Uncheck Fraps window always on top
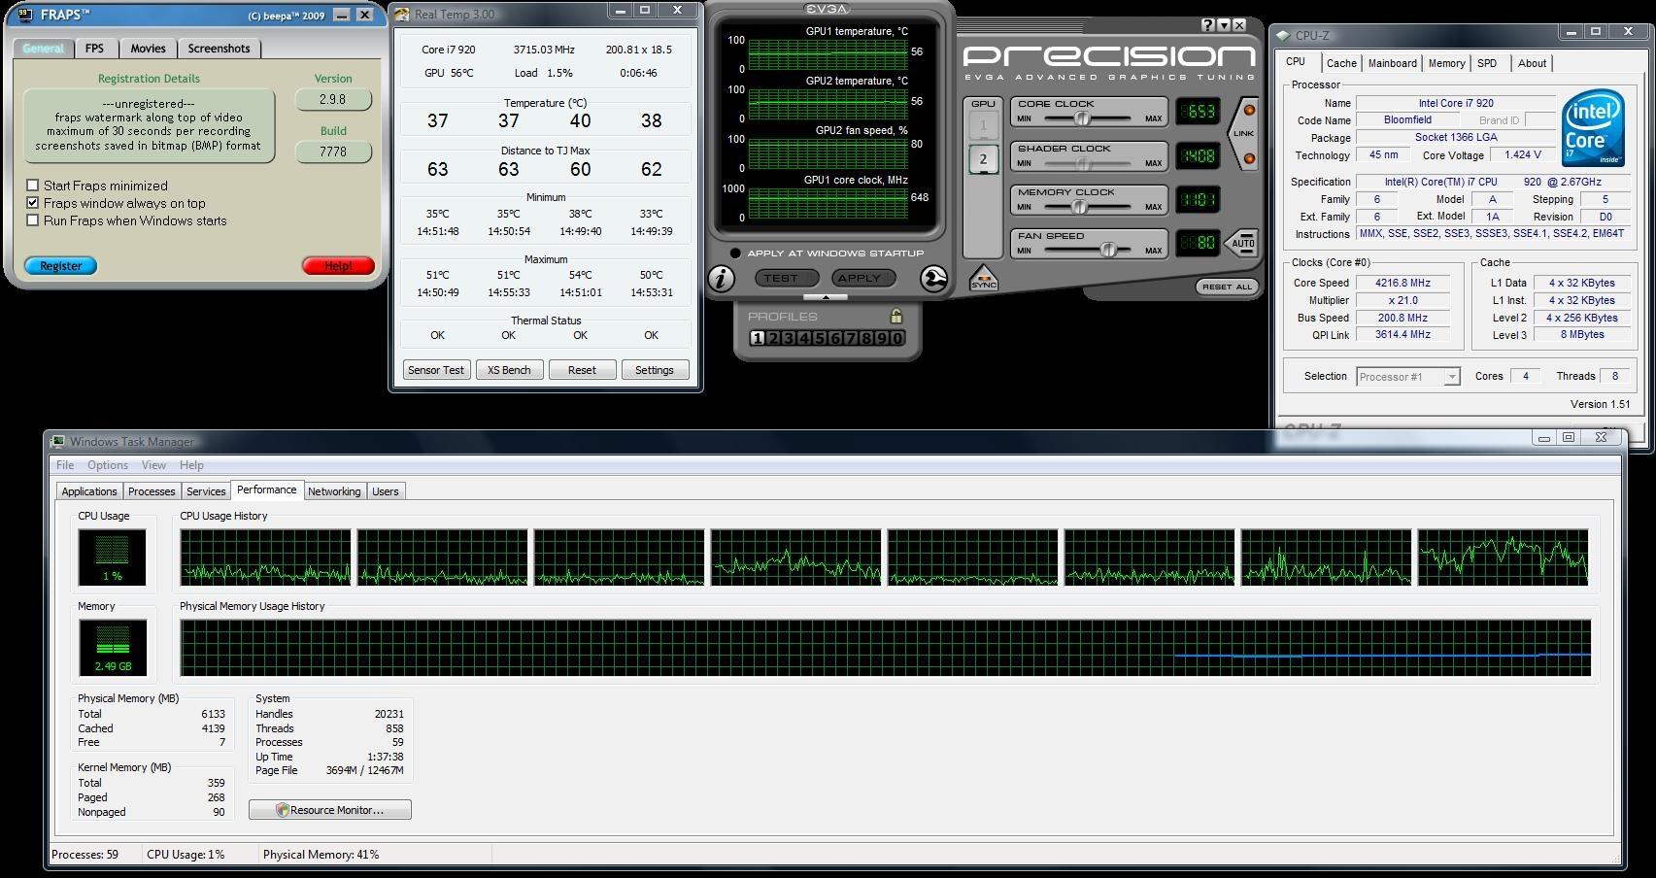1656x878 pixels. pyautogui.click(x=33, y=203)
